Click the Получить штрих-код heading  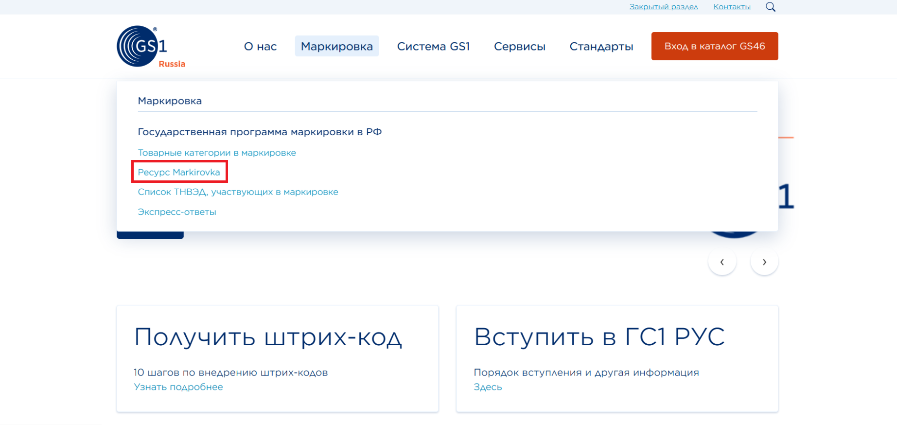268,337
